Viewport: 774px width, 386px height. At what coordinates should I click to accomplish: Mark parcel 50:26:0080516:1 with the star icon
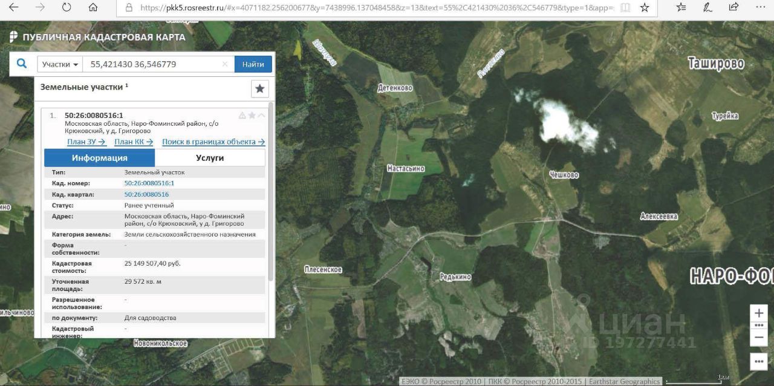[252, 116]
